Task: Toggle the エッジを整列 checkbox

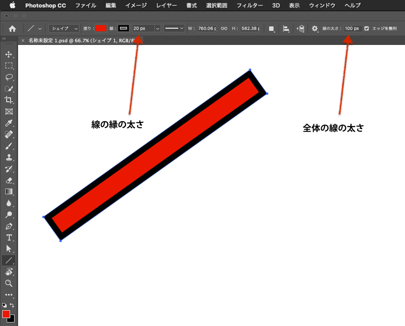Action: (x=366, y=28)
